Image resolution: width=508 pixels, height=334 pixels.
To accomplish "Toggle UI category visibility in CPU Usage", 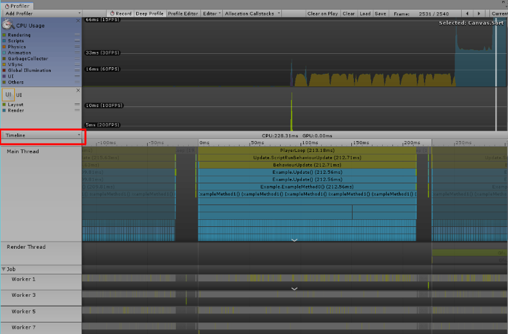I will point(4,76).
